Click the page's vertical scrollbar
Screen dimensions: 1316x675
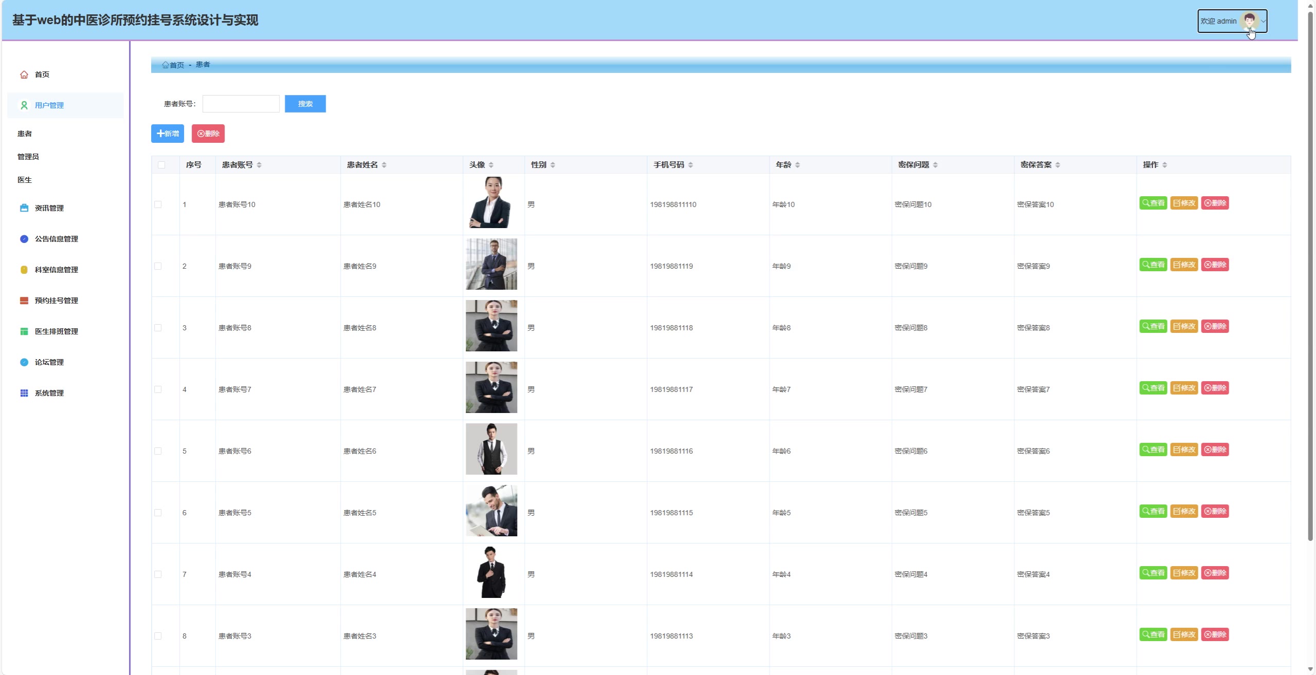[1310, 277]
